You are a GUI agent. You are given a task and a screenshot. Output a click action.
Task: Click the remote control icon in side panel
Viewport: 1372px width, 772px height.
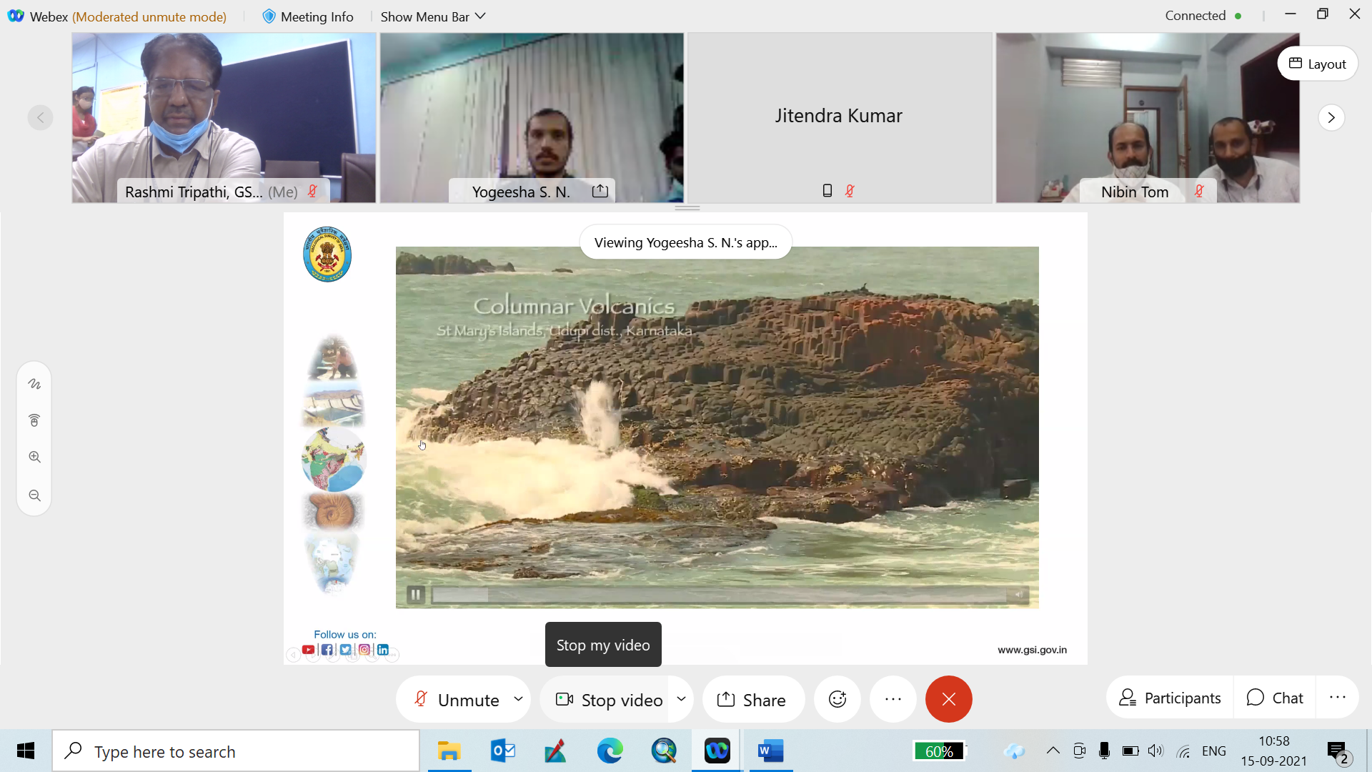click(34, 420)
